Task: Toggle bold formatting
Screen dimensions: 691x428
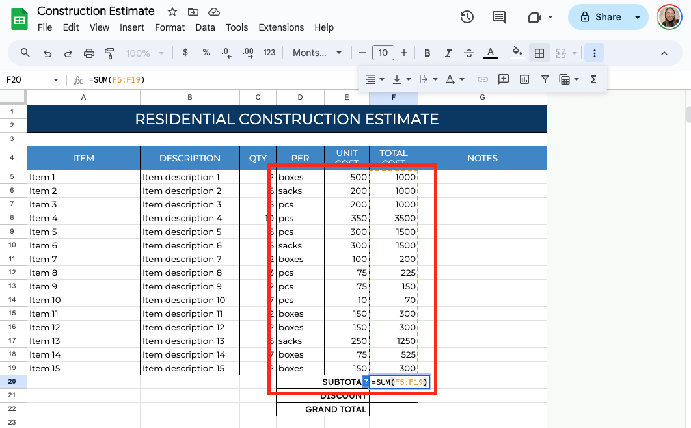Action: (x=427, y=53)
